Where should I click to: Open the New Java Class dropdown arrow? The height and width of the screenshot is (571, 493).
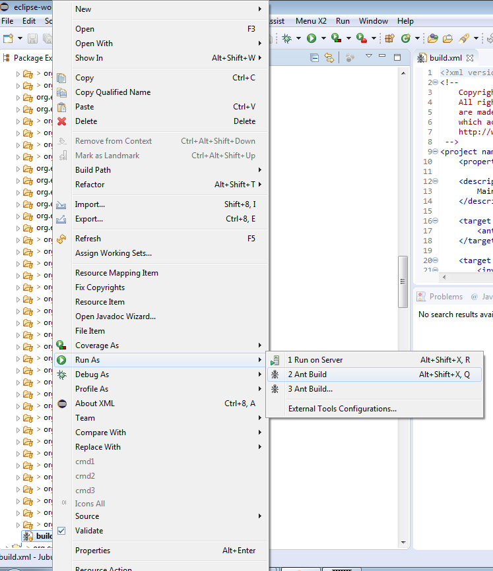click(417, 38)
